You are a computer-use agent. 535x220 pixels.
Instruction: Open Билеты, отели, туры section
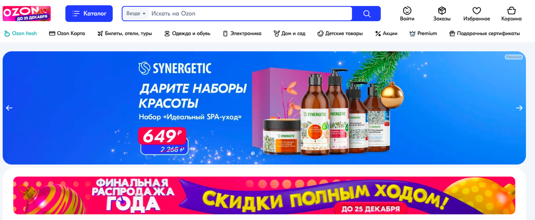tap(124, 33)
